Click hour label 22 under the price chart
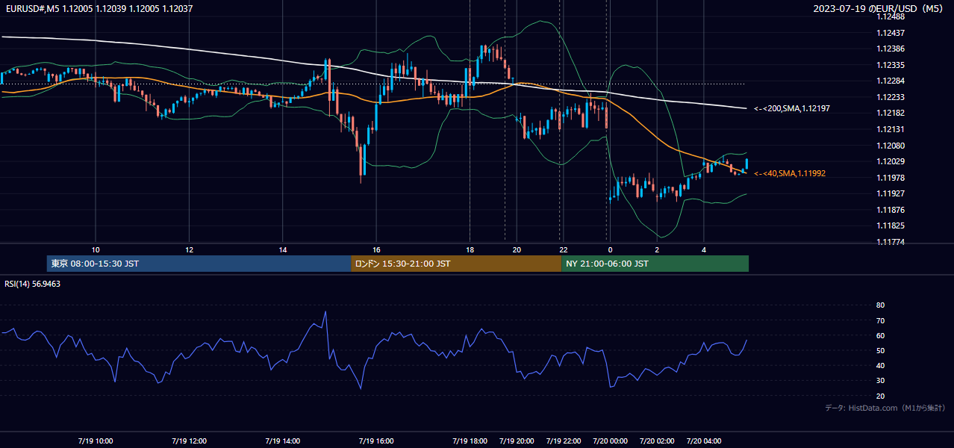Viewport: 954px width, 448px height. (564, 249)
